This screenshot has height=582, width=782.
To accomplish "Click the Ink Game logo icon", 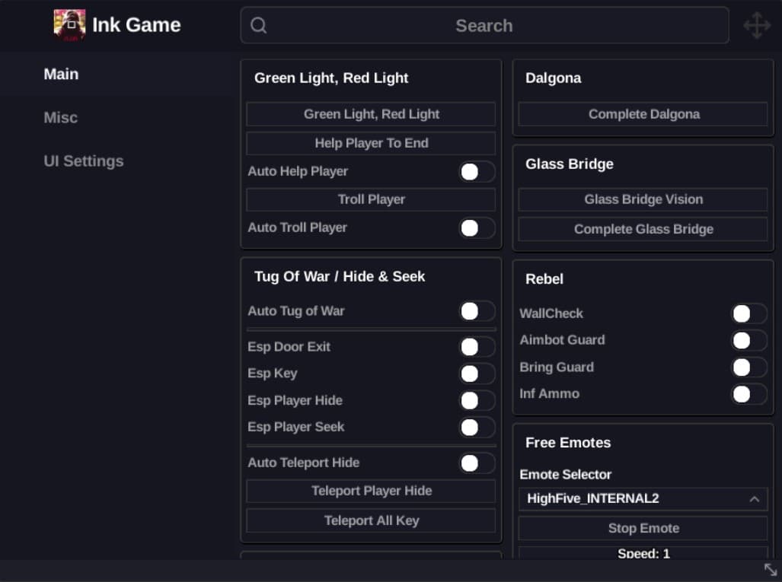I will coord(69,24).
